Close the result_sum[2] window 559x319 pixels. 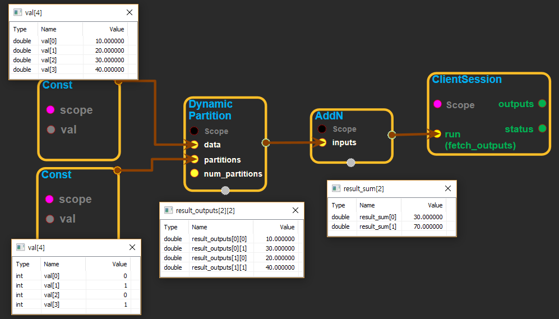pyautogui.click(x=447, y=189)
